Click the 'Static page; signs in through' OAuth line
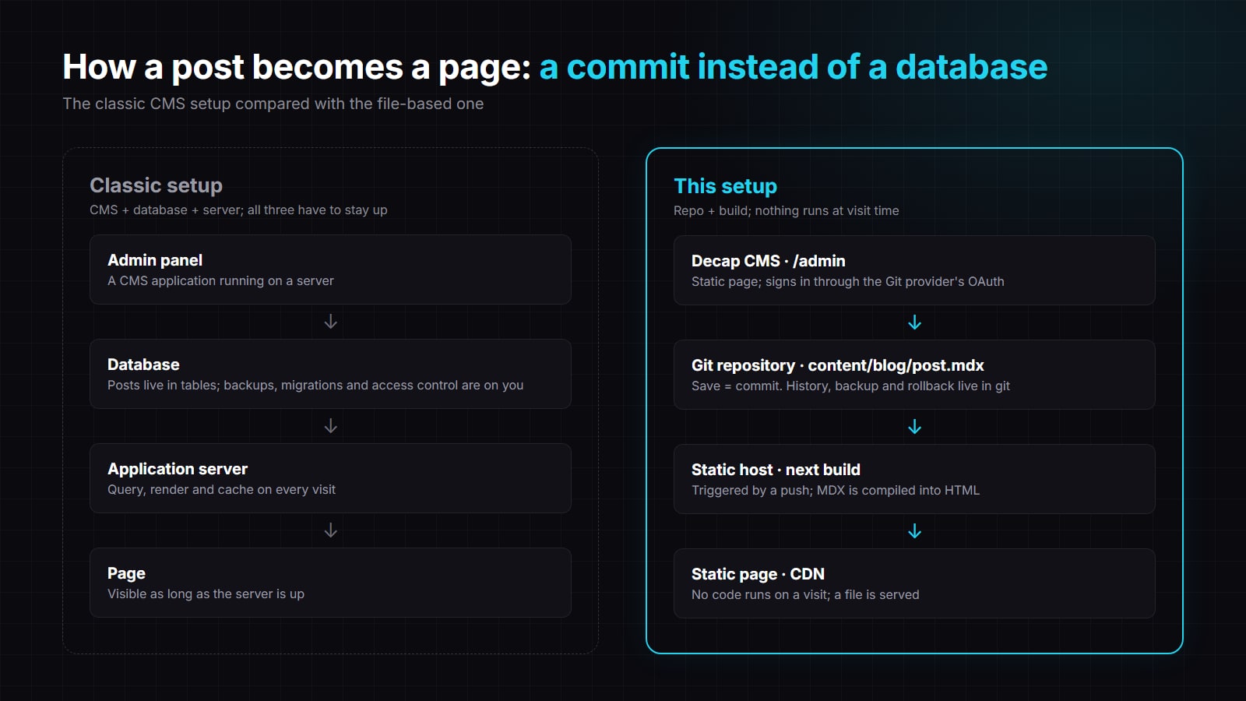This screenshot has width=1246, height=701. [848, 281]
